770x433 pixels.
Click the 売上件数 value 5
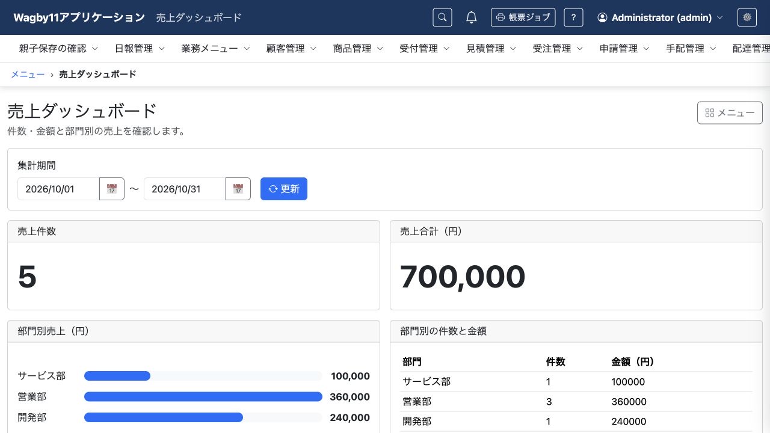27,277
